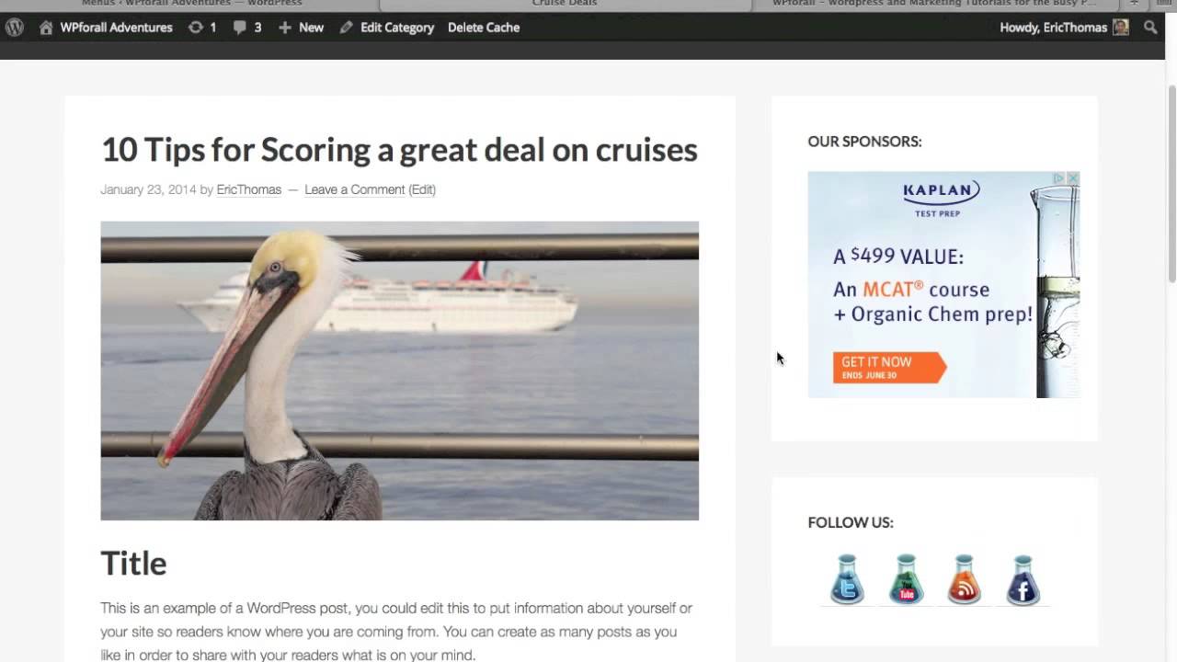Expand the WPforall Adventures site menu
The height and width of the screenshot is (662, 1177).
[x=116, y=28]
